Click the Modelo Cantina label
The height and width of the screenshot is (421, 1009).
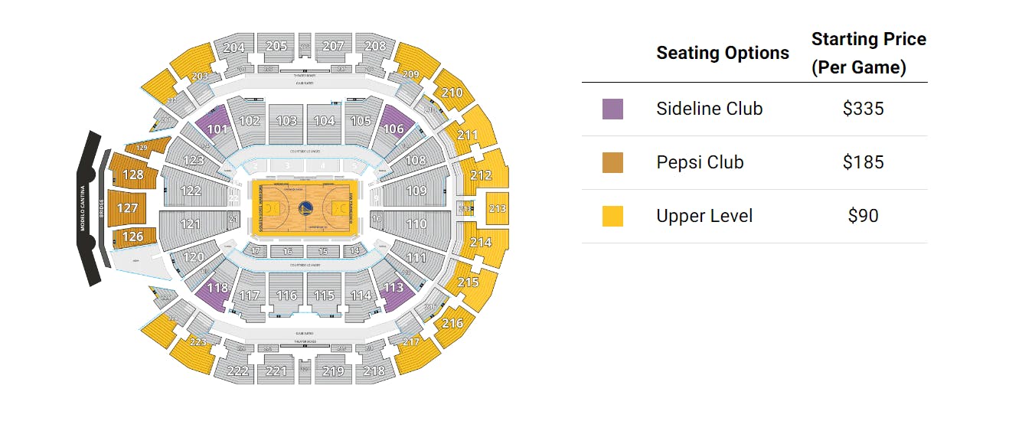pyautogui.click(x=87, y=208)
